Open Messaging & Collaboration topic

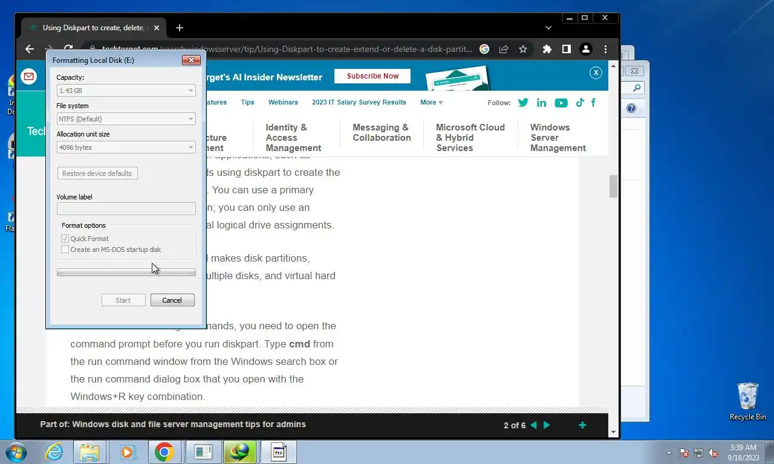point(382,133)
